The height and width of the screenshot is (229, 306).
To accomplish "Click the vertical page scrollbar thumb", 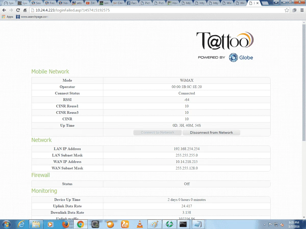I will click(x=304, y=83).
